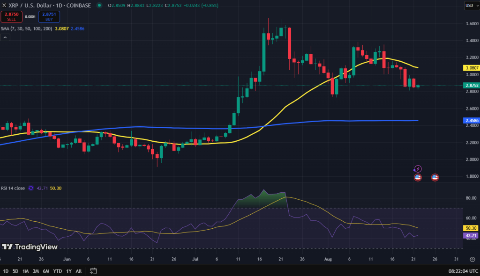Click the yellow 3.0807 SMA price label
This screenshot has width=480, height=276.
click(x=471, y=68)
